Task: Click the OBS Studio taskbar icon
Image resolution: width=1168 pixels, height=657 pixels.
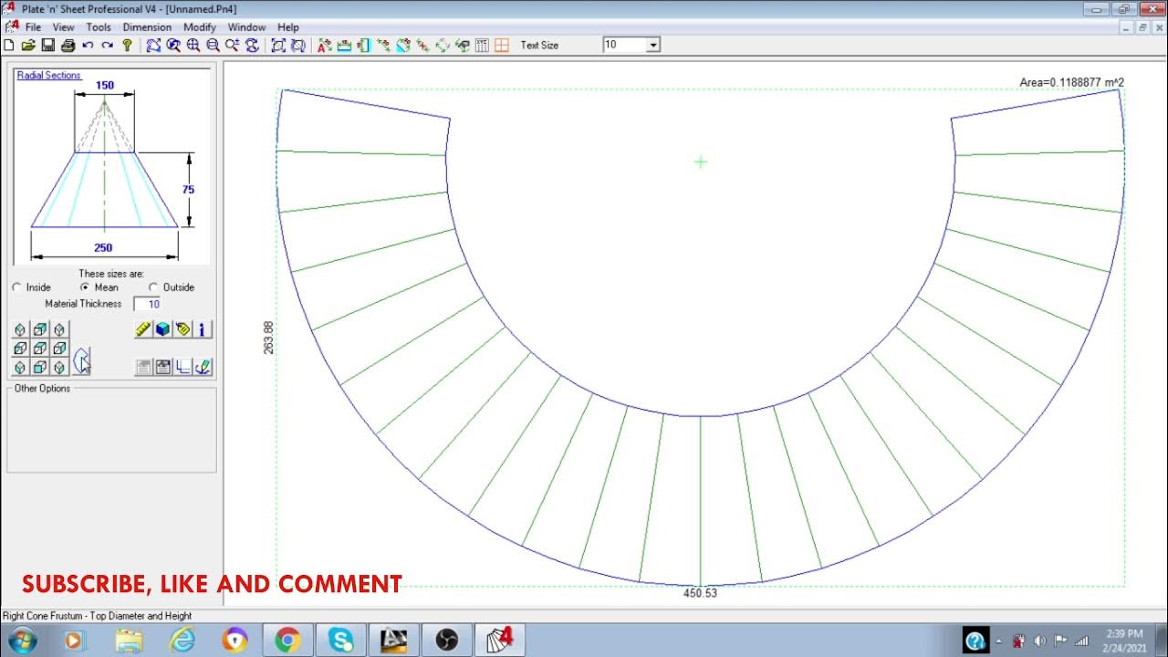Action: coord(447,641)
